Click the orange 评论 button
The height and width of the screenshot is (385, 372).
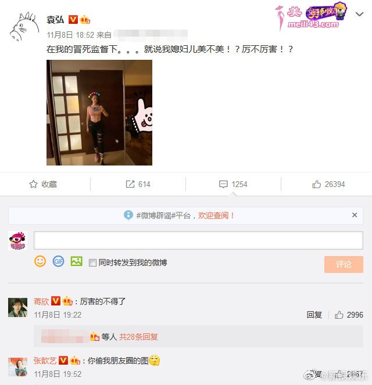[344, 264]
